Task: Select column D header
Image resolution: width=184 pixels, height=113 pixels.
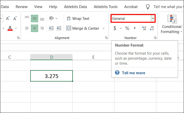Action: click(51, 57)
